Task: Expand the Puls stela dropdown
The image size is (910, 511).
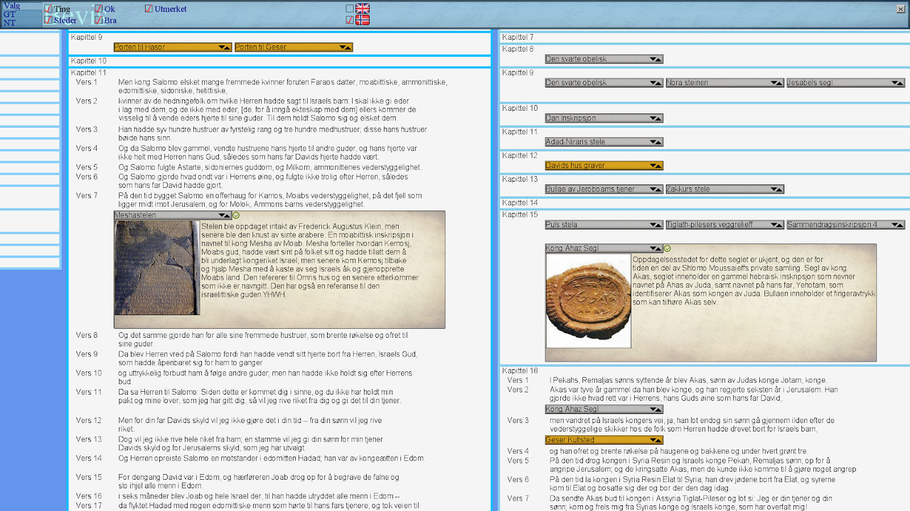Action: [604, 225]
